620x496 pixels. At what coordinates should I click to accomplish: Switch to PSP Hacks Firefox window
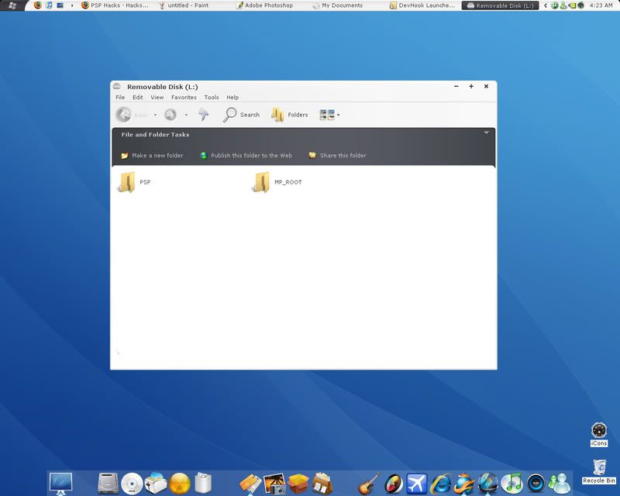[x=115, y=5]
